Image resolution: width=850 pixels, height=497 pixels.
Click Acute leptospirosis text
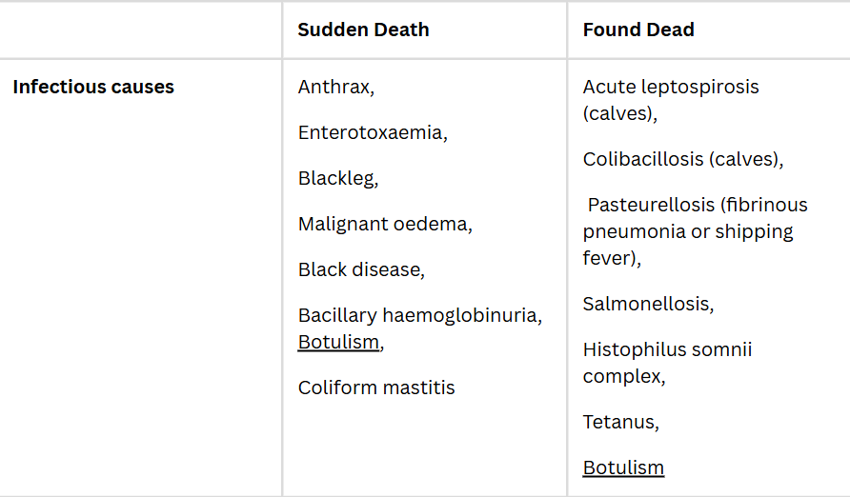(x=671, y=87)
